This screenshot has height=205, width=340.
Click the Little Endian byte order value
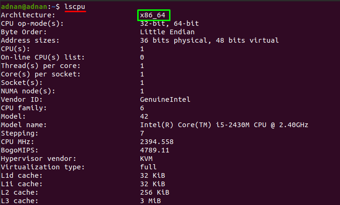coord(167,32)
